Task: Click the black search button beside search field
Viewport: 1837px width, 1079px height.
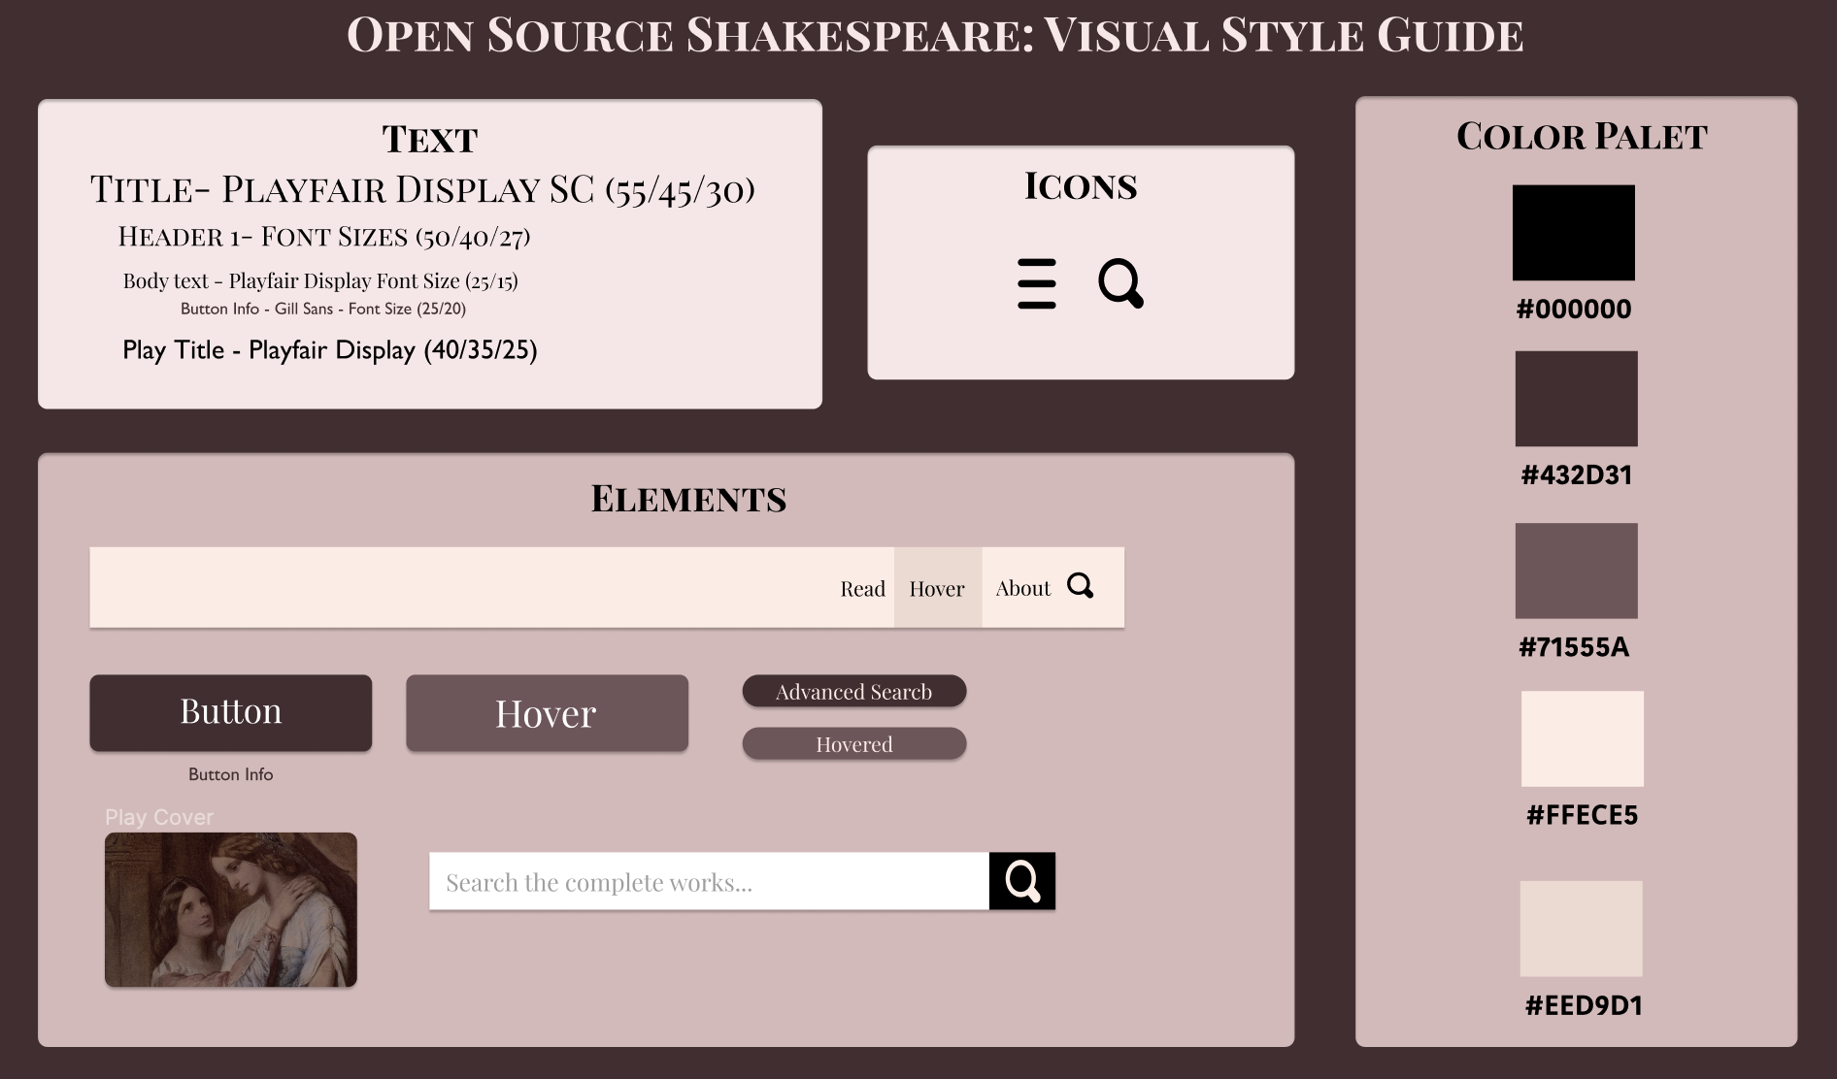Action: 1022,881
